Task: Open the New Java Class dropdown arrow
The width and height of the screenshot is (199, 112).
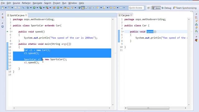Action: point(61,8)
